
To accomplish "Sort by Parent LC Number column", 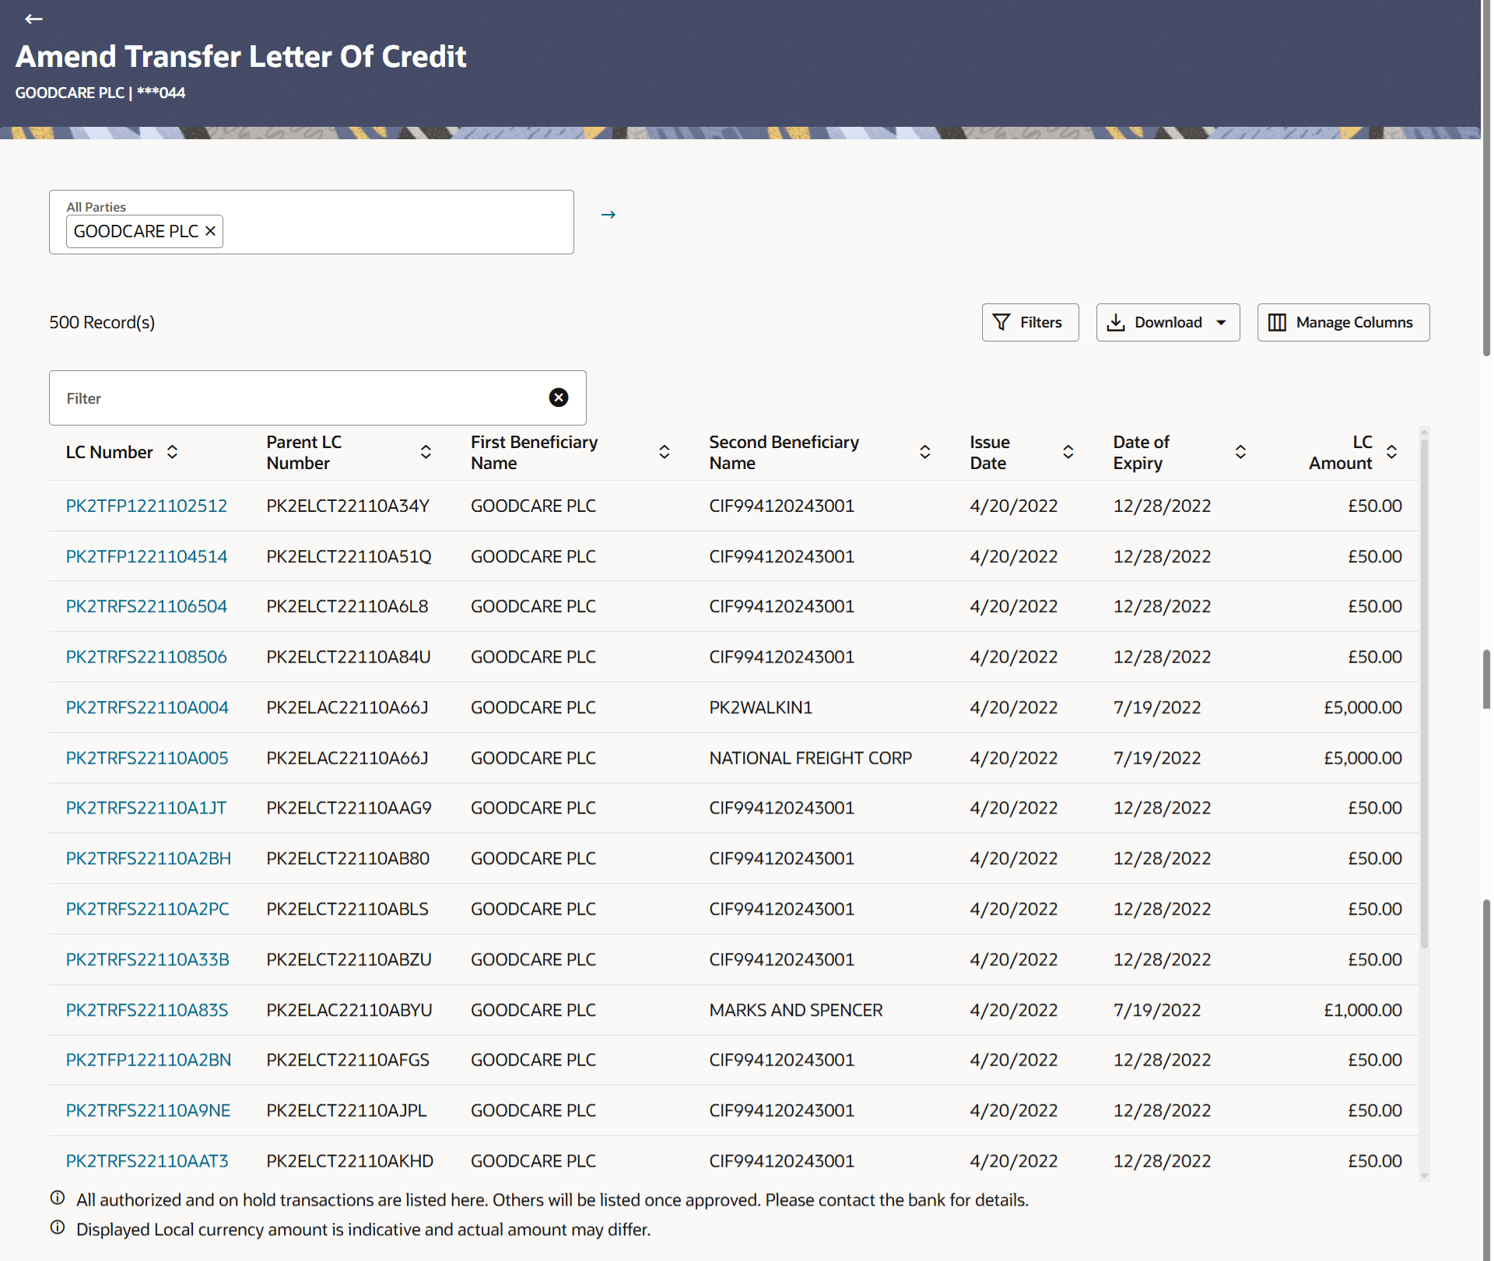I will pos(426,452).
